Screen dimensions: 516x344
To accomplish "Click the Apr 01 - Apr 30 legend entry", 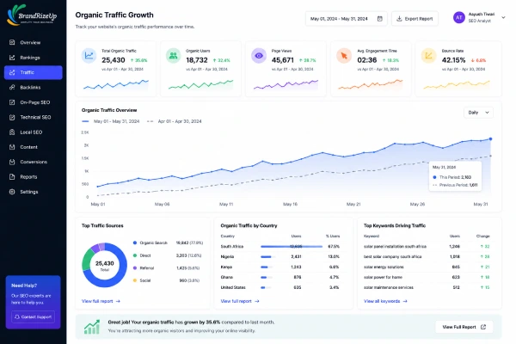I will tap(175, 121).
